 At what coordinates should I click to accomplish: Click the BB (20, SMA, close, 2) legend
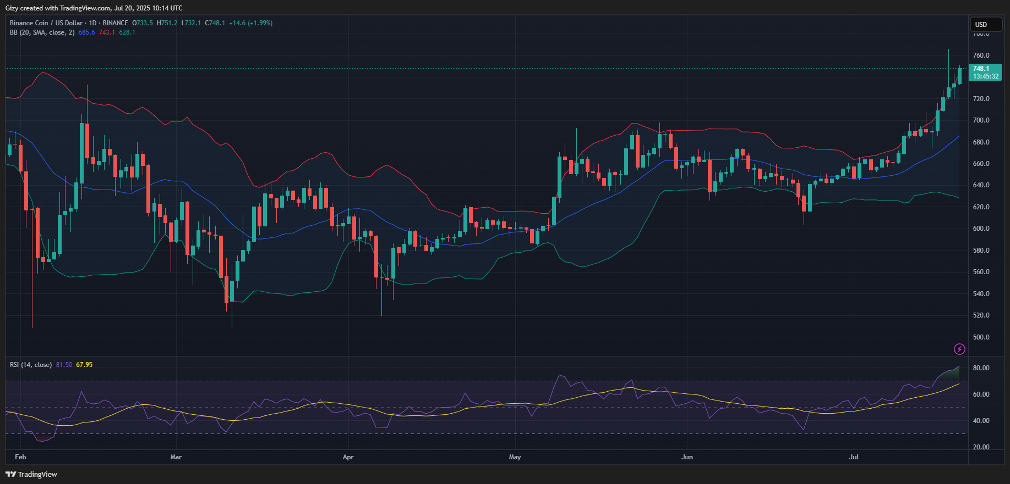coord(42,32)
